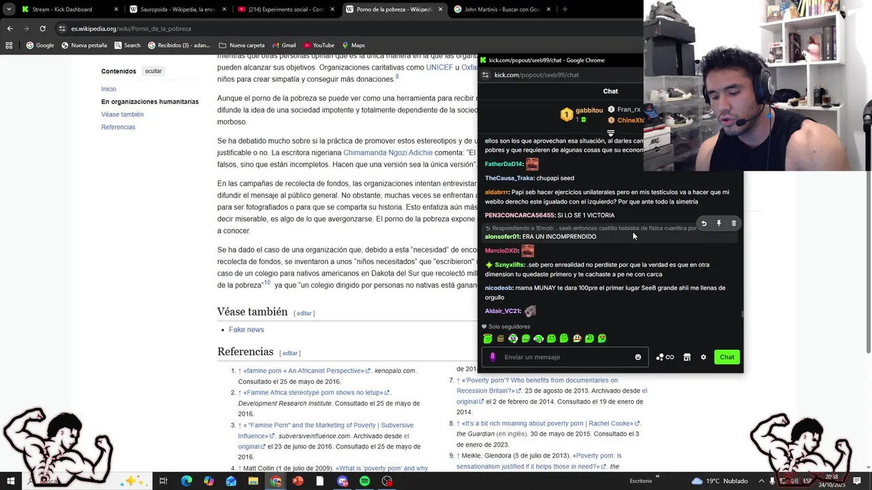Go back in browser history
Image resolution: width=872 pixels, height=490 pixels.
tap(10, 29)
